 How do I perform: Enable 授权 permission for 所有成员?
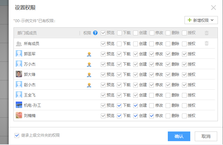(184, 44)
